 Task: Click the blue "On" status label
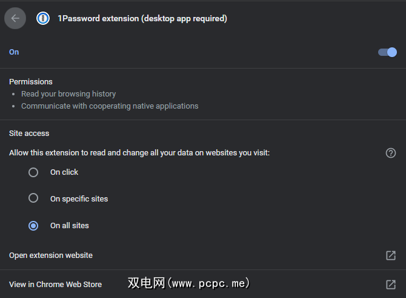click(14, 52)
